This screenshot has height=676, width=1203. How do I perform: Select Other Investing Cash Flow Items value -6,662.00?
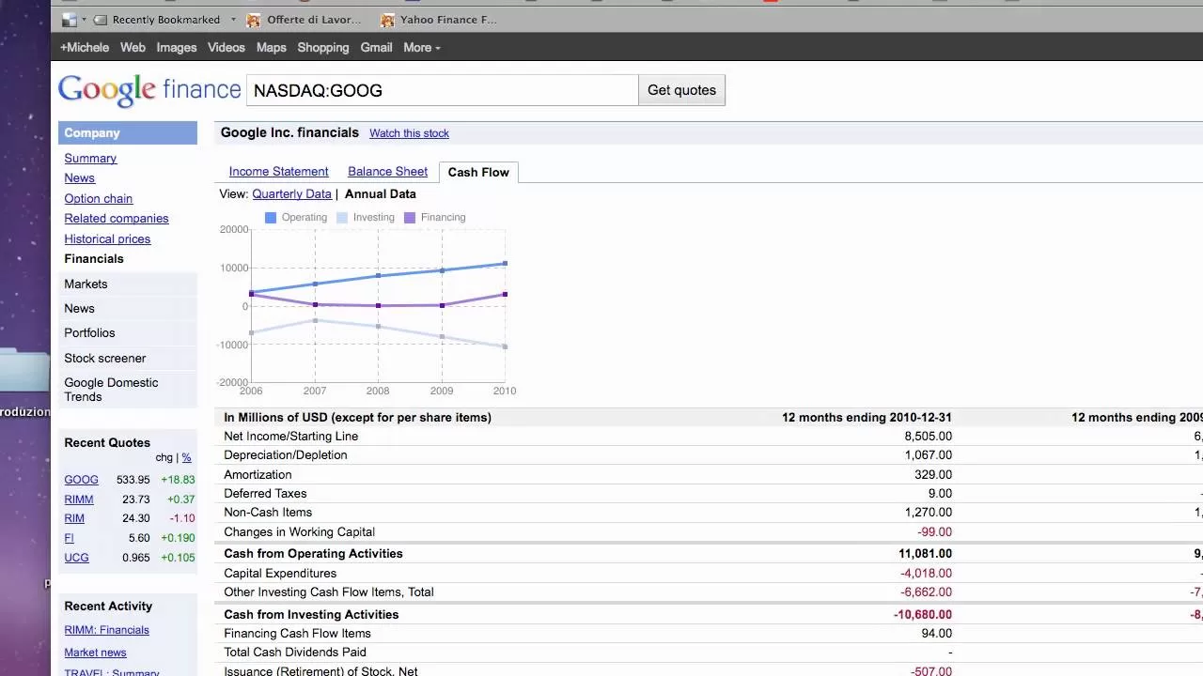click(x=926, y=591)
